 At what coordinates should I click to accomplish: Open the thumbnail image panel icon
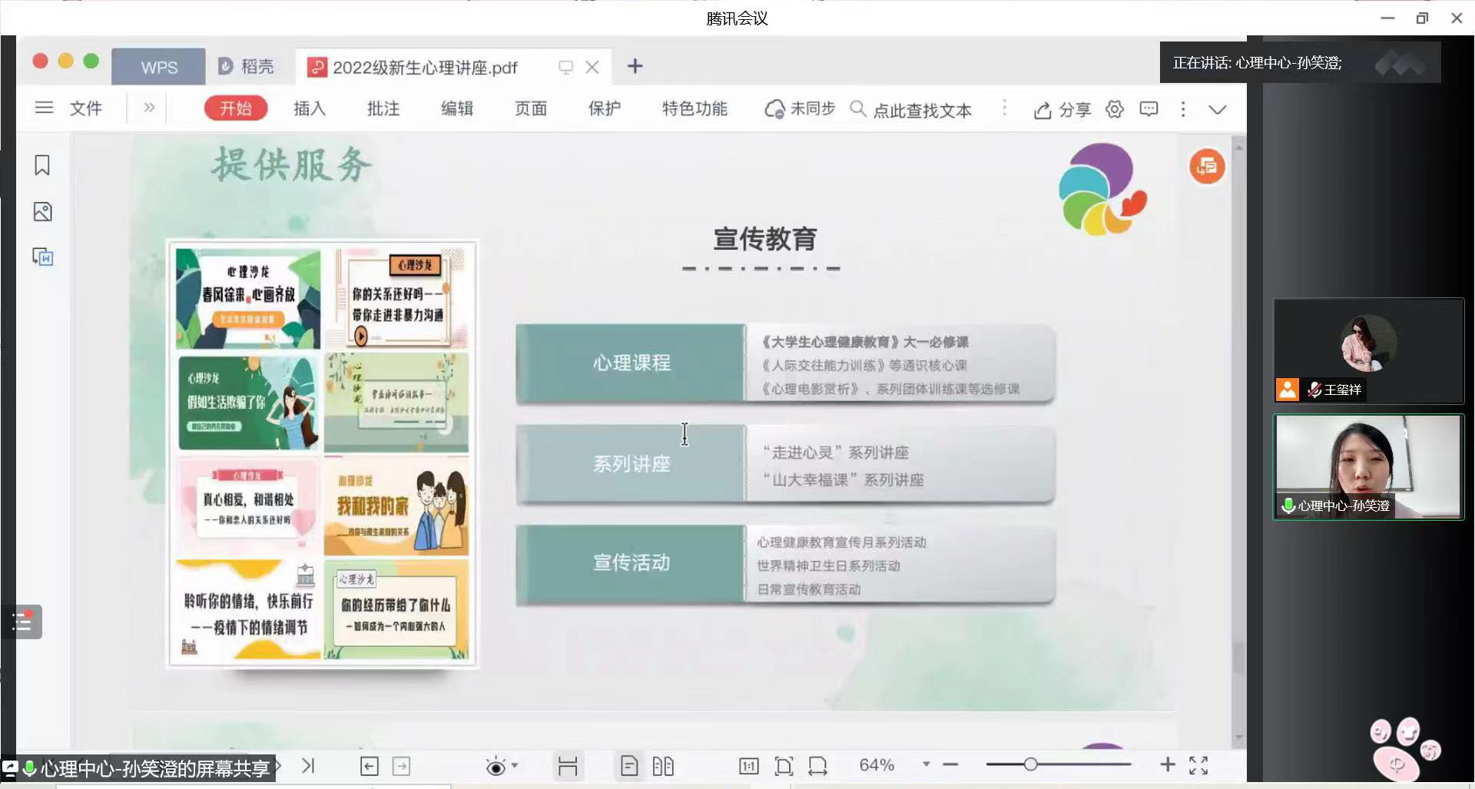(x=42, y=212)
